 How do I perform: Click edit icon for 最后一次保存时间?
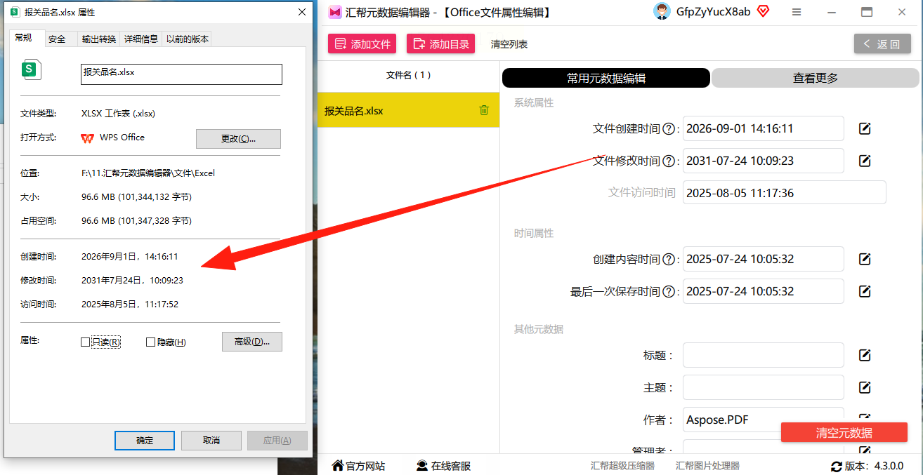click(x=865, y=291)
